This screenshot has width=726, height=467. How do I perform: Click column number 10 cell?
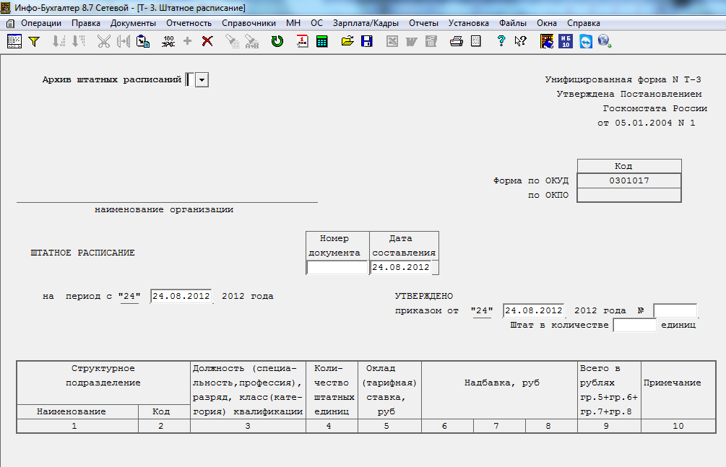click(x=678, y=426)
